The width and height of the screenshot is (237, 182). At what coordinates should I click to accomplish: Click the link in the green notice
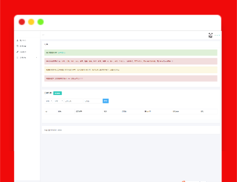pyautogui.click(x=62, y=53)
